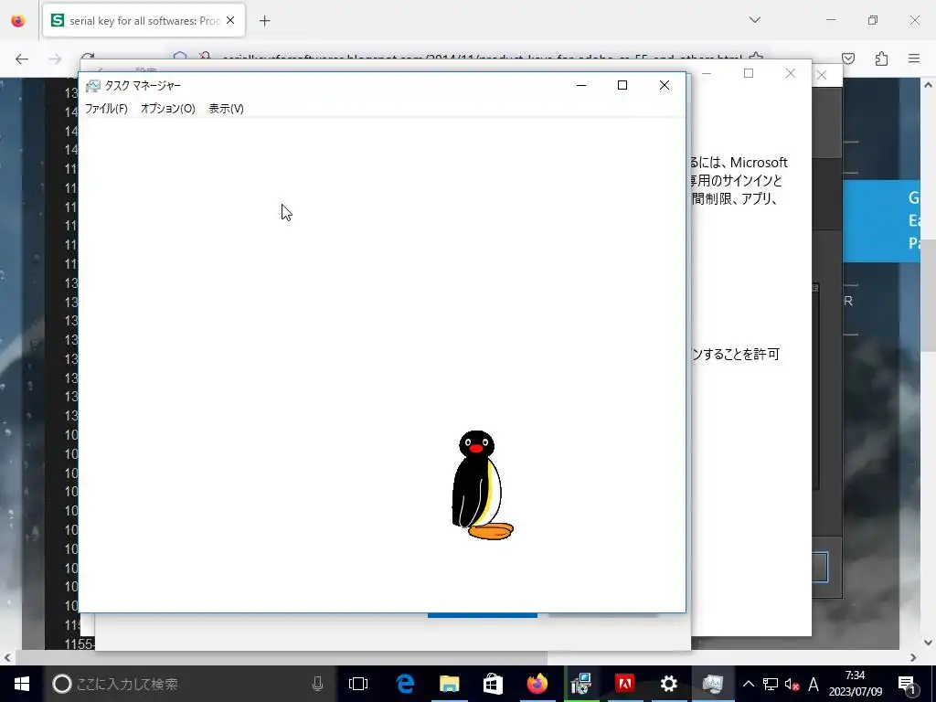Open the 表示(V) menu in Task Manager
This screenshot has width=936, height=702.
(x=227, y=109)
